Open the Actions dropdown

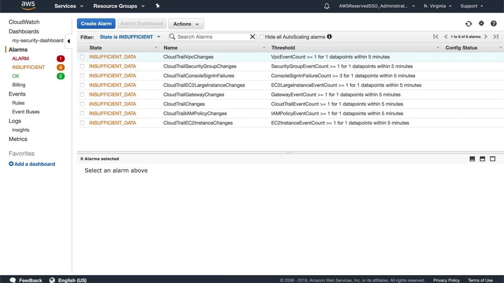(186, 24)
